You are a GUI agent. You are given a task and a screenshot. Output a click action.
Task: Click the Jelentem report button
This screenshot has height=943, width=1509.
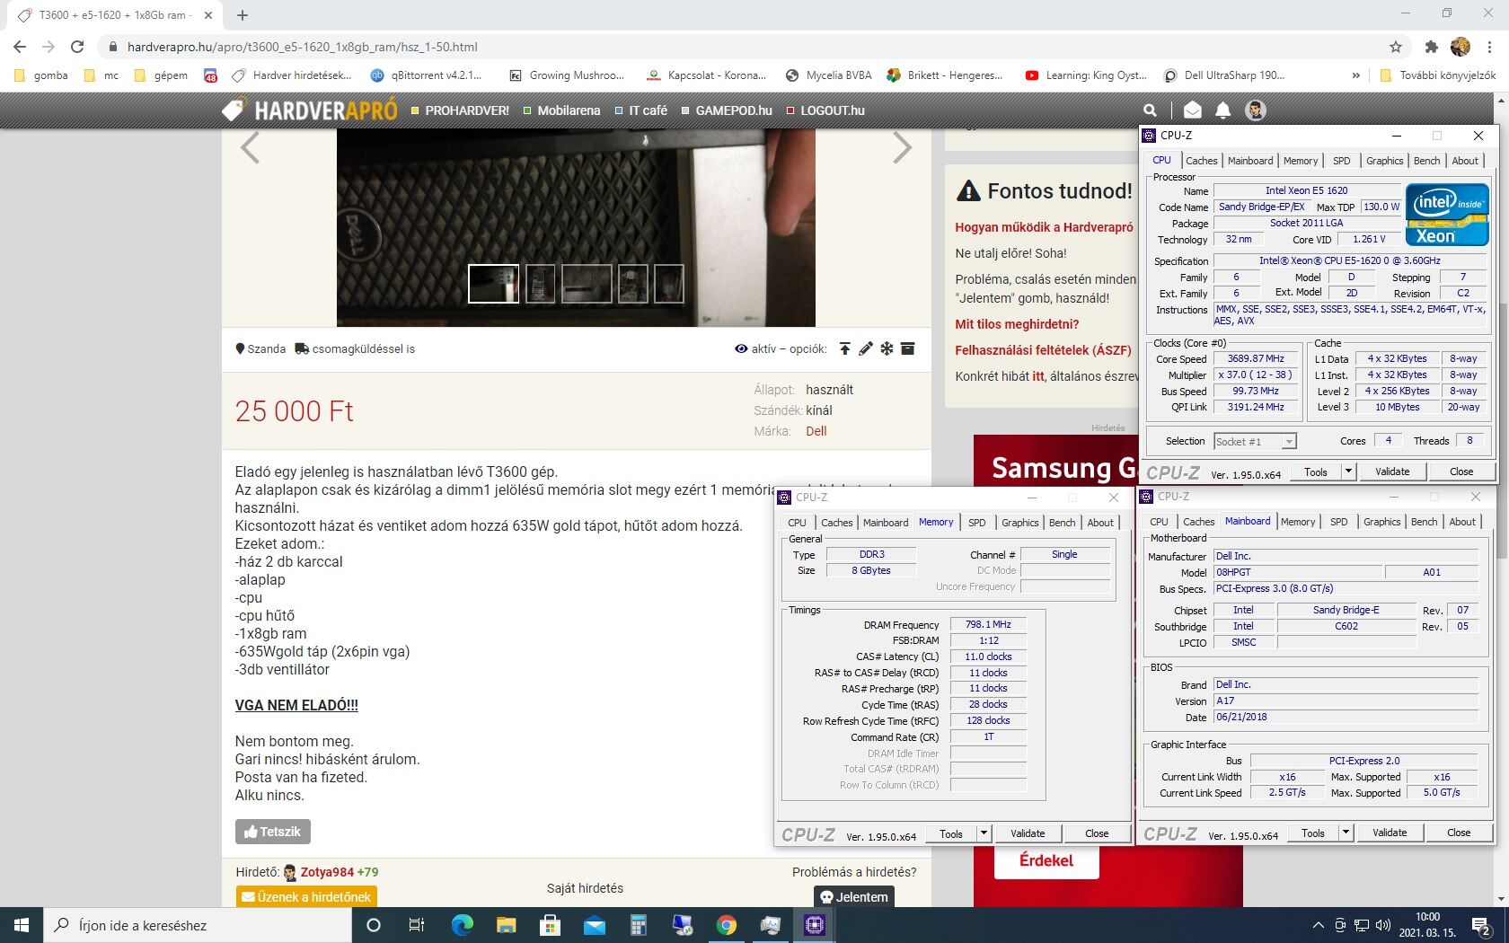pos(854,896)
